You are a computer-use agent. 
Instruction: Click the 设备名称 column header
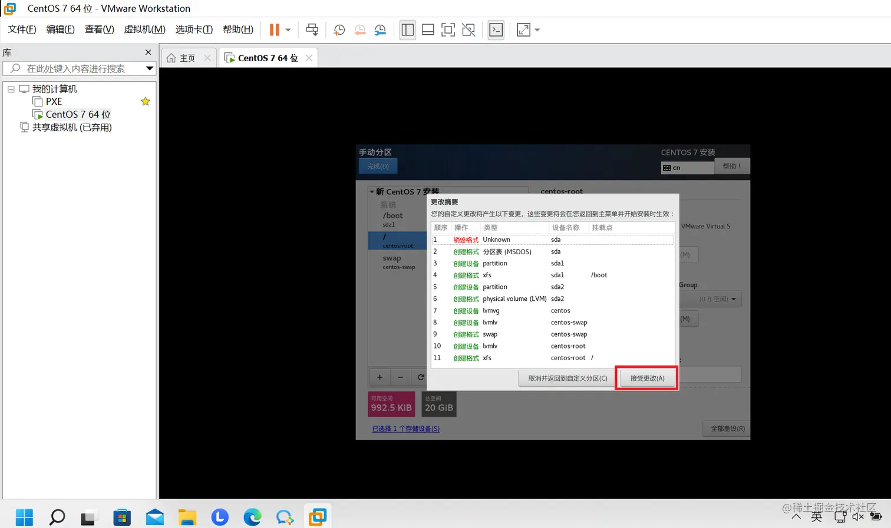click(566, 227)
